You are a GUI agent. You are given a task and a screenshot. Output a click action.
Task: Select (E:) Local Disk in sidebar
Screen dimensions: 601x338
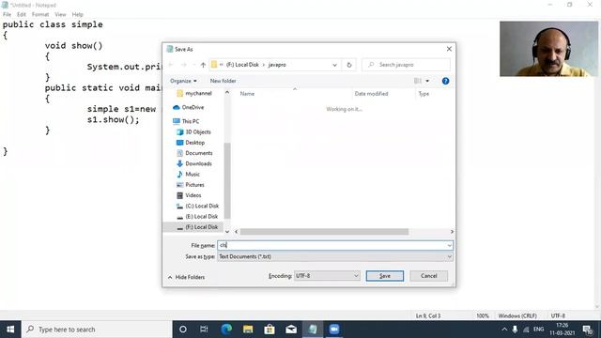tap(197, 217)
